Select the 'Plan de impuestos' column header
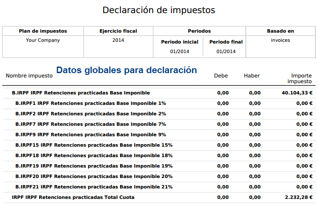 [x=43, y=31]
